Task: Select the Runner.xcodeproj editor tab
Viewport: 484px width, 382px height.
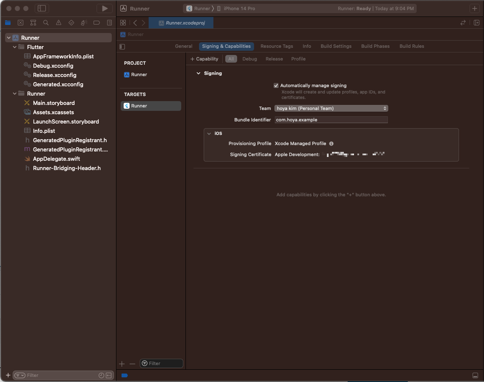Action: pyautogui.click(x=181, y=23)
